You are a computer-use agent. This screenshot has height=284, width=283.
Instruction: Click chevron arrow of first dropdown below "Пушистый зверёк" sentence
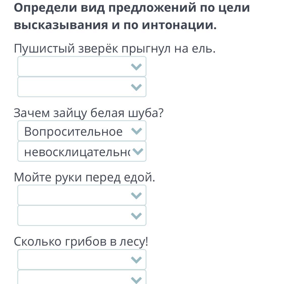(136, 67)
